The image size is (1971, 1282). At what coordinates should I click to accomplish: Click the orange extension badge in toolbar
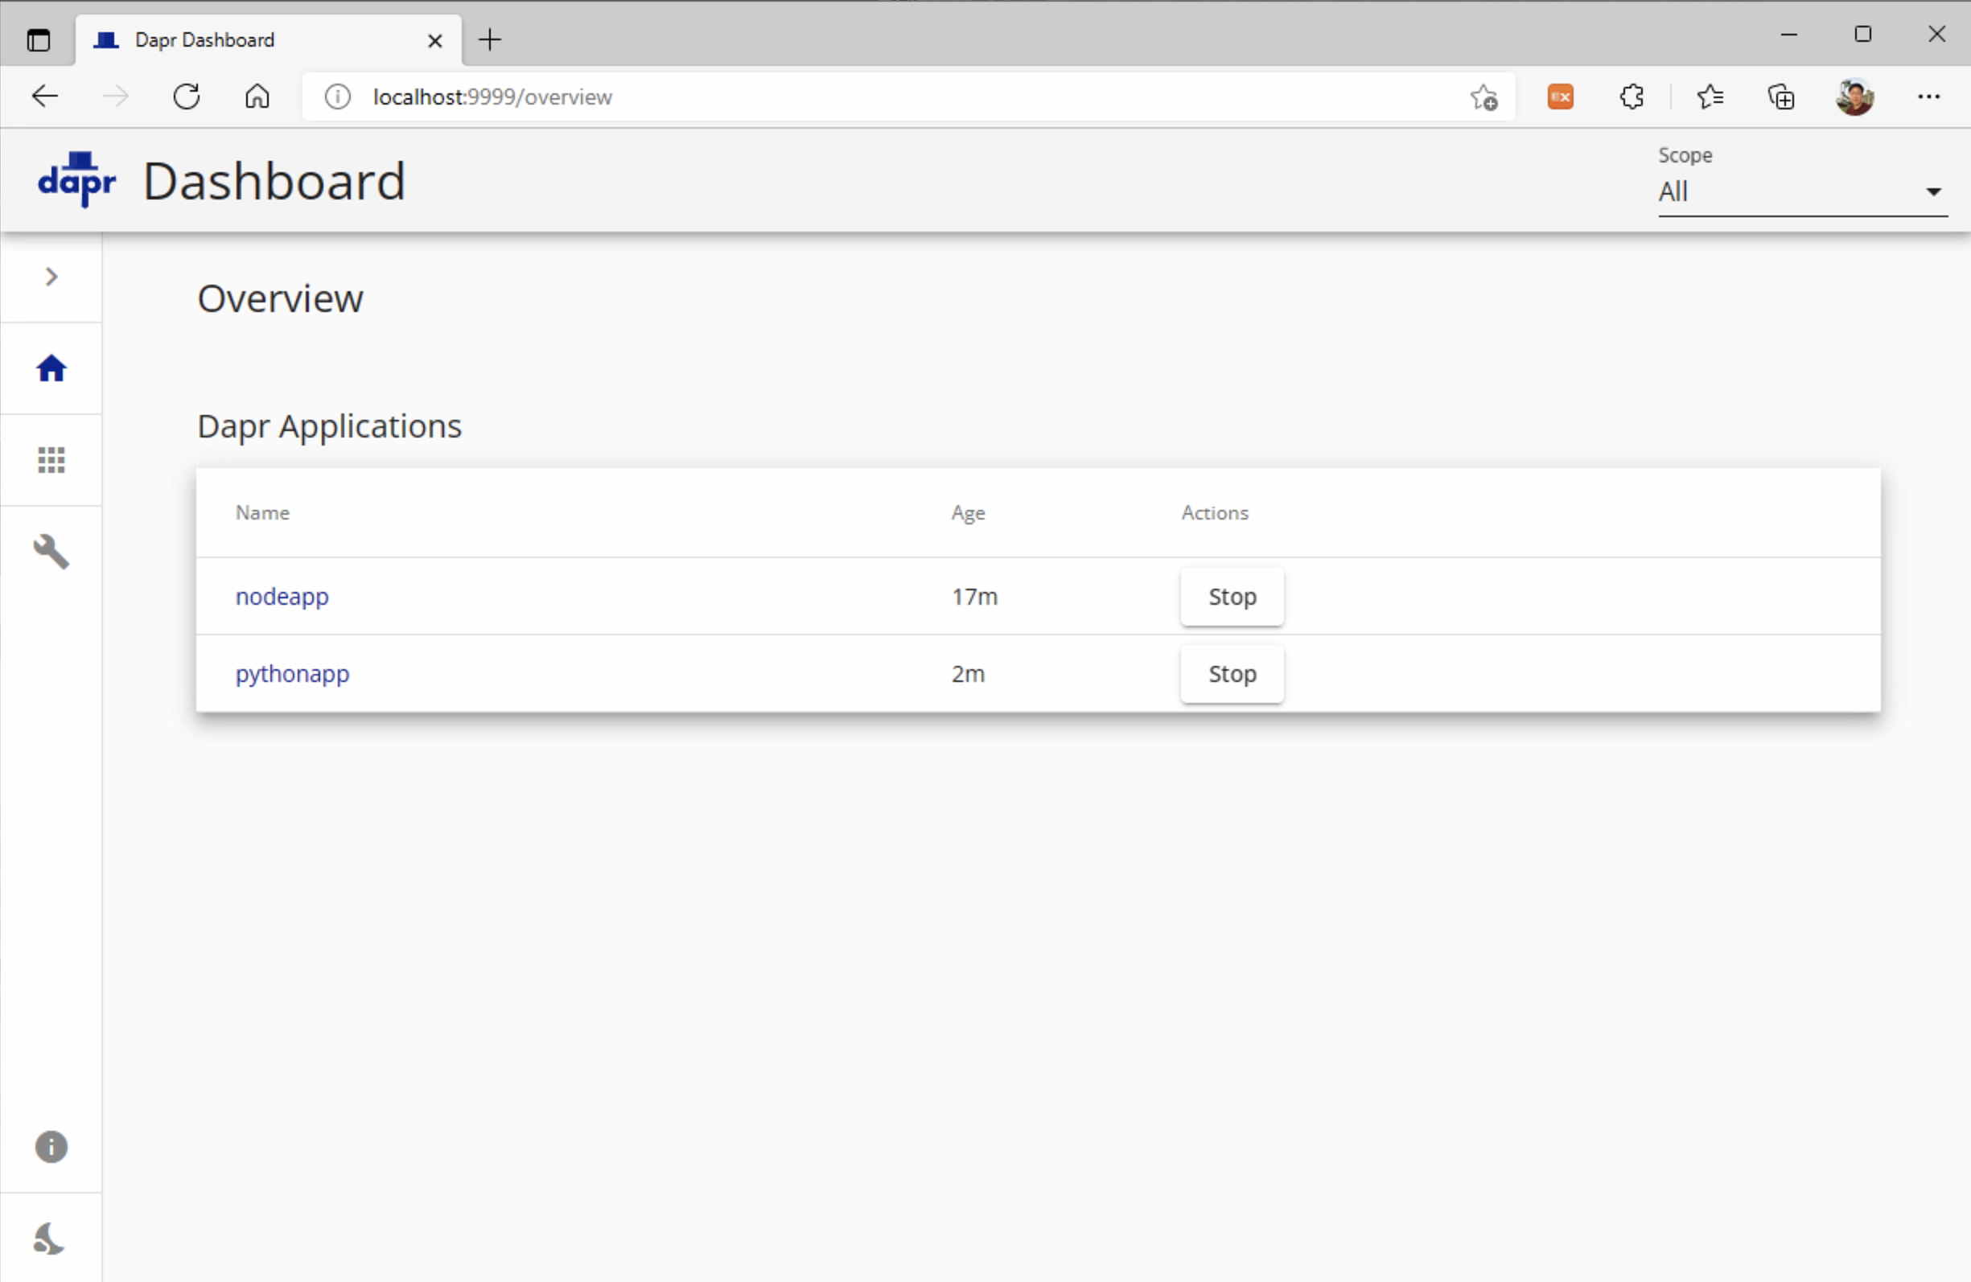click(x=1560, y=97)
